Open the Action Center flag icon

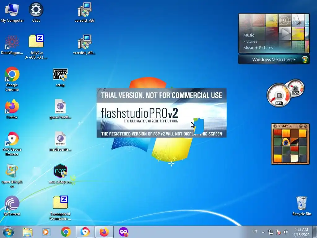click(278, 232)
